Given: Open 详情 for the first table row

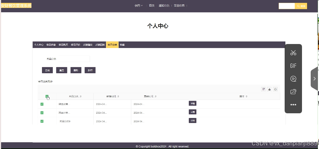Looking at the screenshot, I should tap(192, 103).
